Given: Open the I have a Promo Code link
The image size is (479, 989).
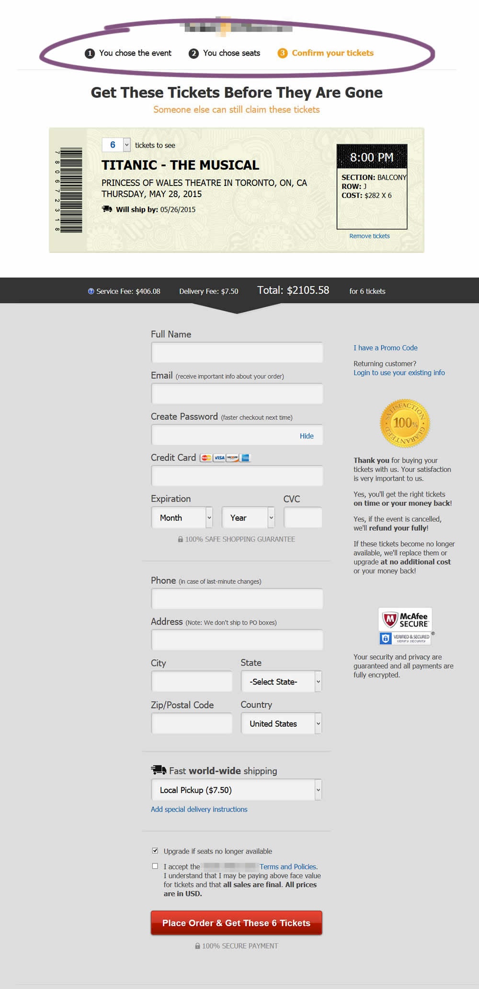Looking at the screenshot, I should pos(385,348).
